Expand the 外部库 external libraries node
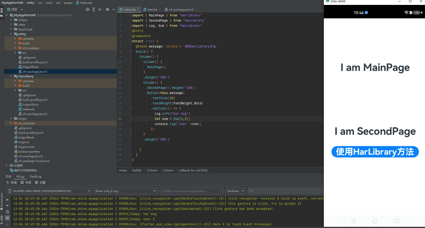The image size is (425, 228). pyautogui.click(x=7, y=166)
